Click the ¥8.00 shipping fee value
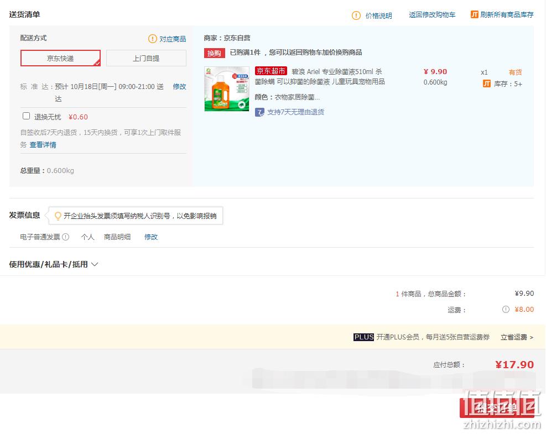Viewport: 546px width, 434px height. pyautogui.click(x=524, y=310)
